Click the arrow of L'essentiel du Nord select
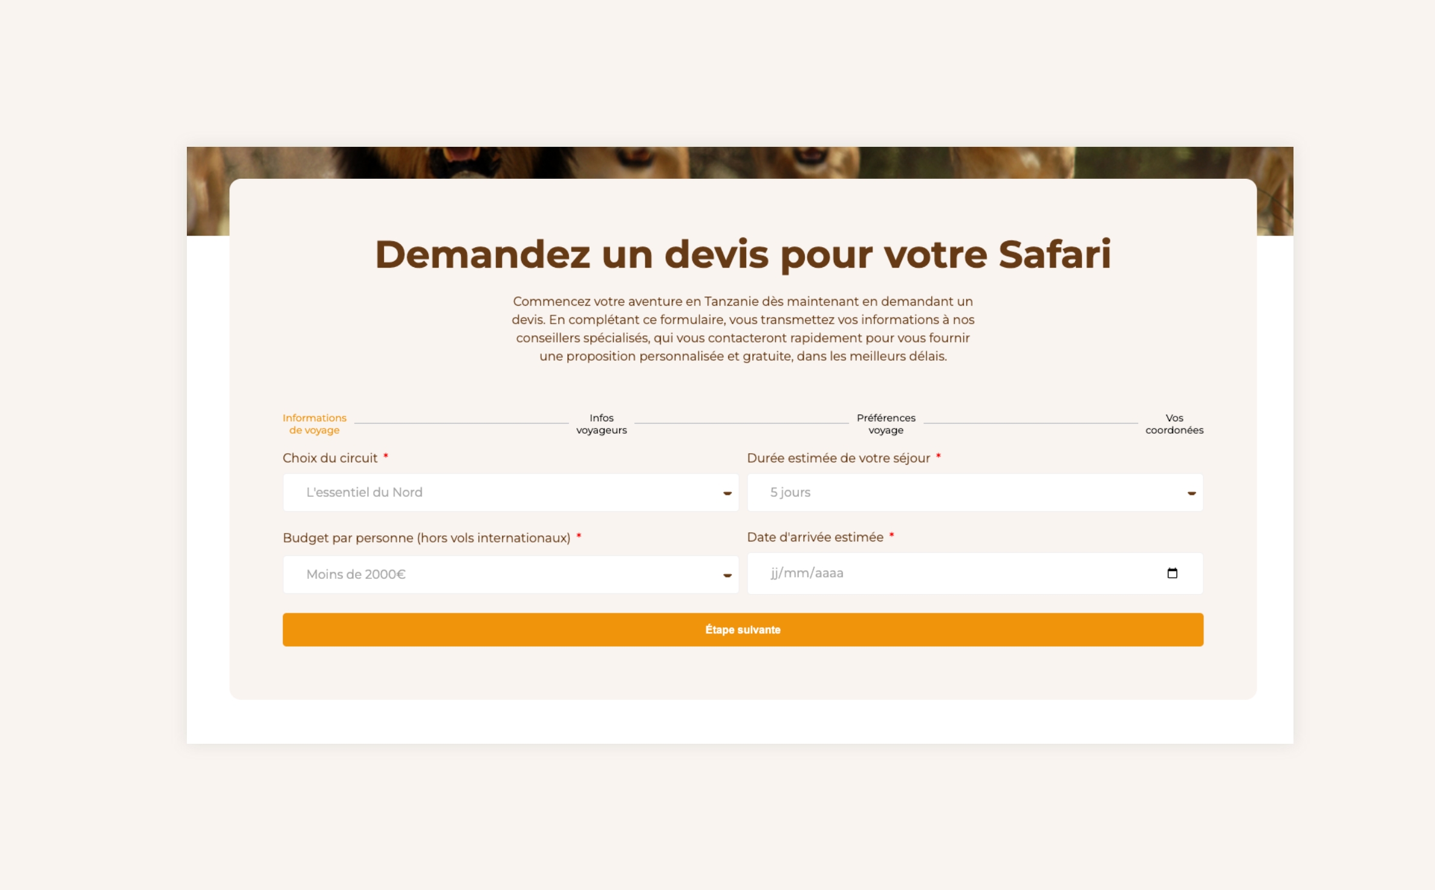Screen dimensions: 1435x890 coord(727,493)
